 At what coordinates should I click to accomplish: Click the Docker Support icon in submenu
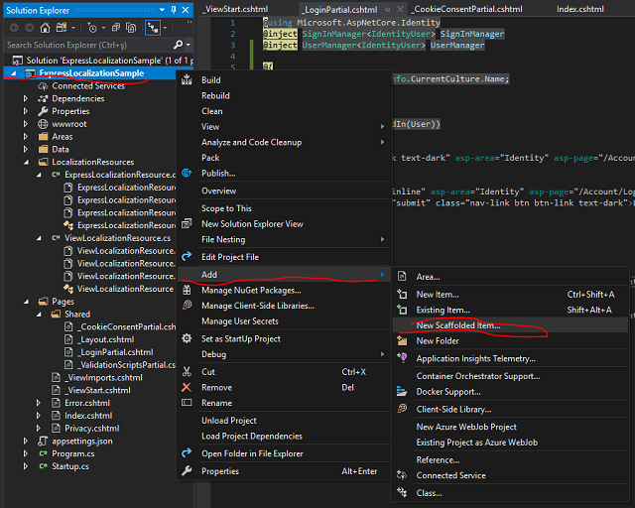point(401,391)
